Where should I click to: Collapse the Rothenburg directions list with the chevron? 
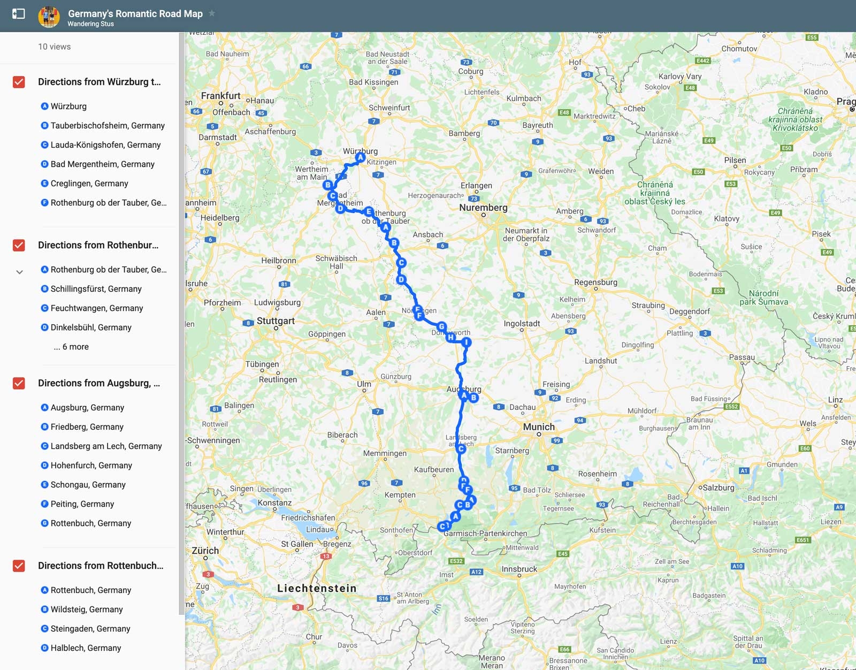19,272
